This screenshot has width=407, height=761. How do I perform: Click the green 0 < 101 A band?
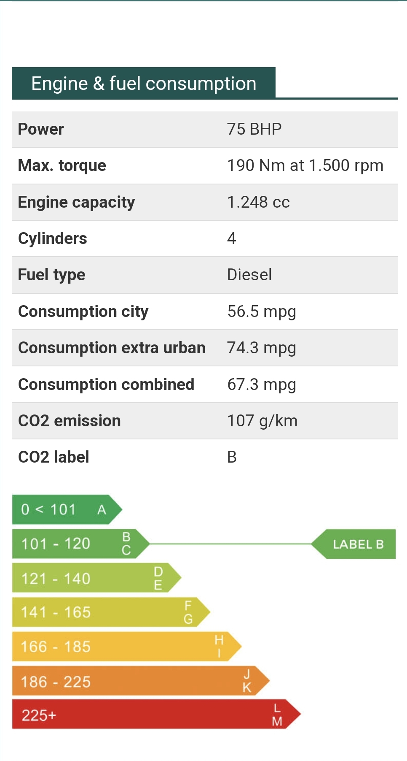pos(63,509)
